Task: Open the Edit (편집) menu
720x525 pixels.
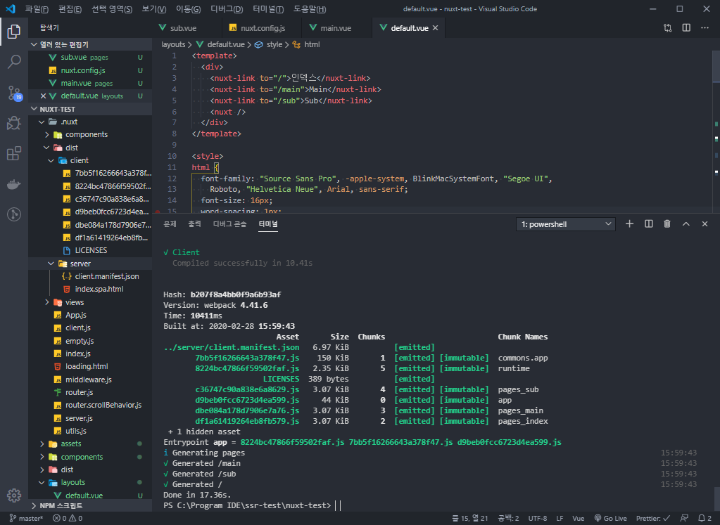Action: tap(70, 8)
